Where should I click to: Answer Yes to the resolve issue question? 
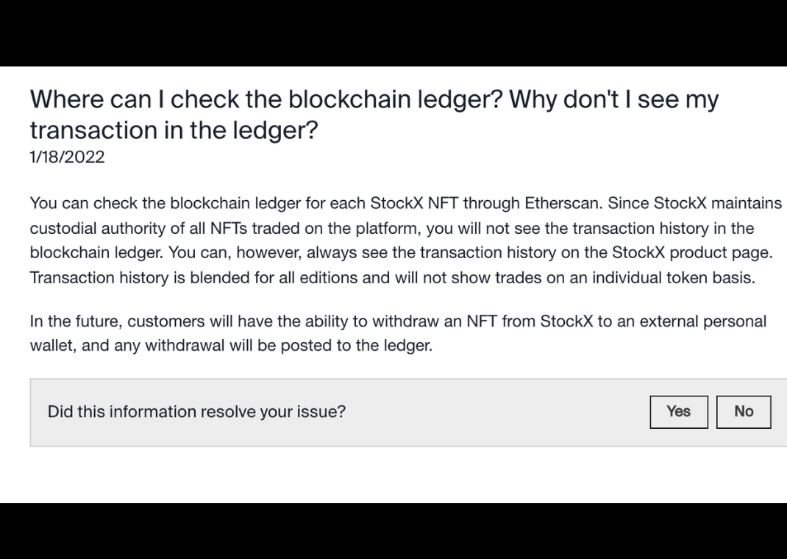coord(679,412)
